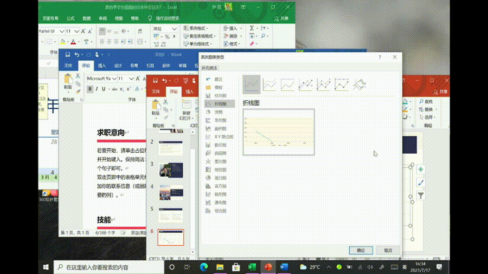The width and height of the screenshot is (488, 274).
Task: Open Excel font size dropdown arrow
Action: pos(76,31)
